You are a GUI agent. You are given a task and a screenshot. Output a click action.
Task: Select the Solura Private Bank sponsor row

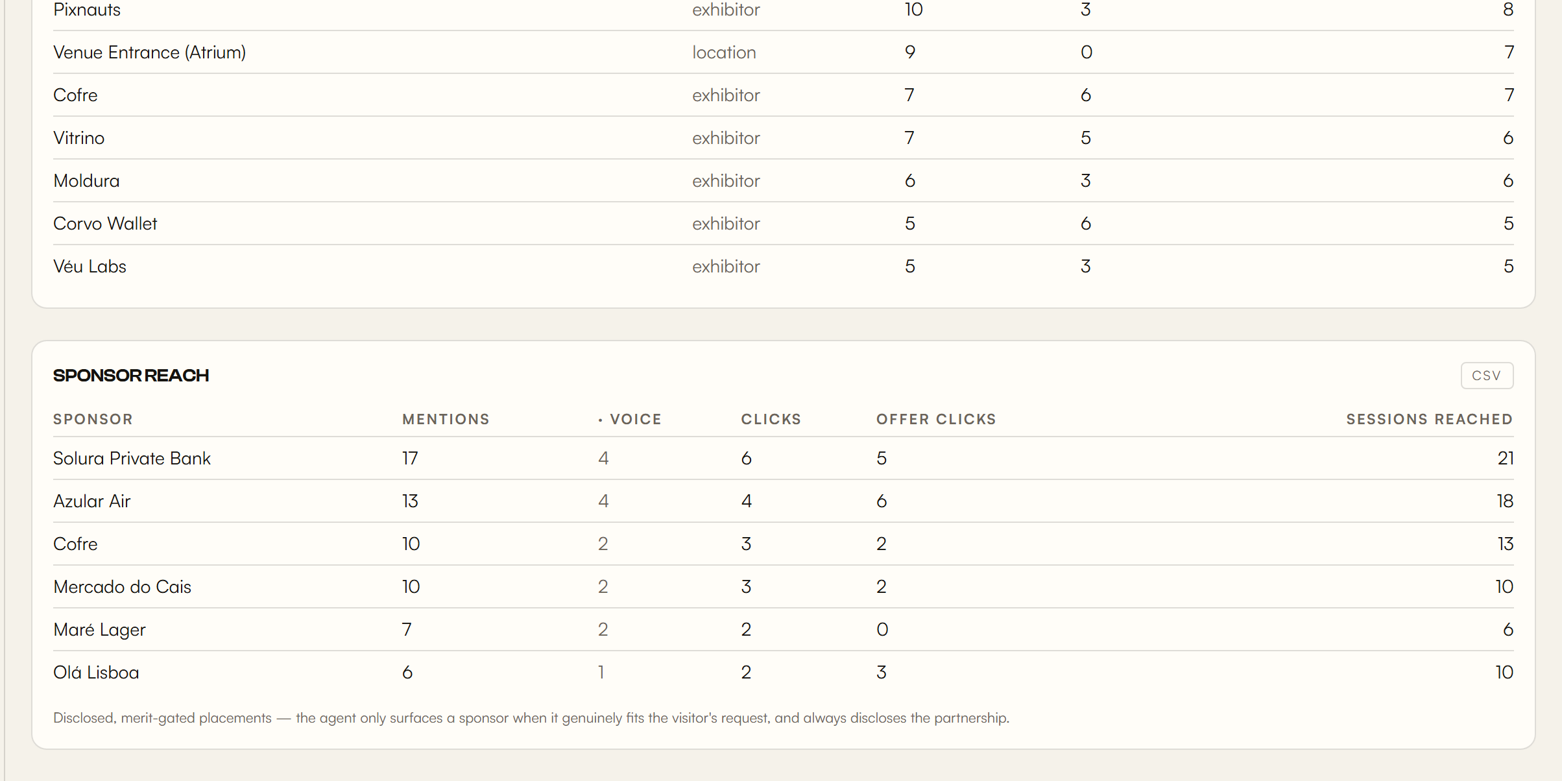pyautogui.click(x=783, y=459)
